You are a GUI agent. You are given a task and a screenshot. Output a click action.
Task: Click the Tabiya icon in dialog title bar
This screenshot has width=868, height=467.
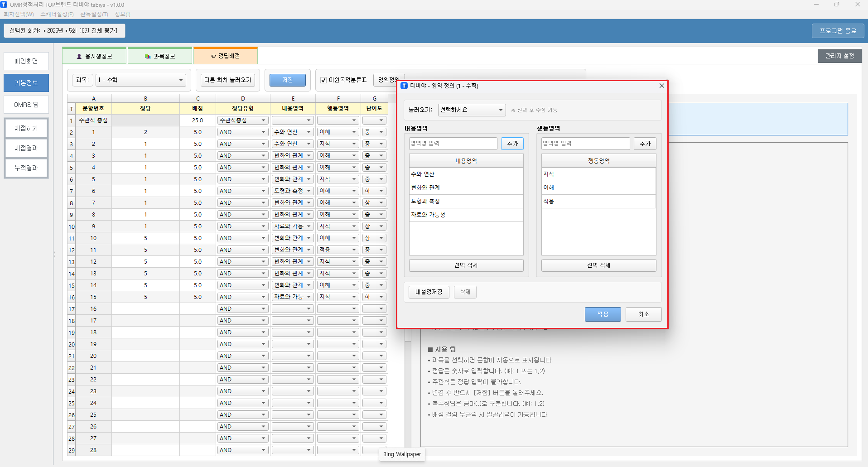(404, 86)
